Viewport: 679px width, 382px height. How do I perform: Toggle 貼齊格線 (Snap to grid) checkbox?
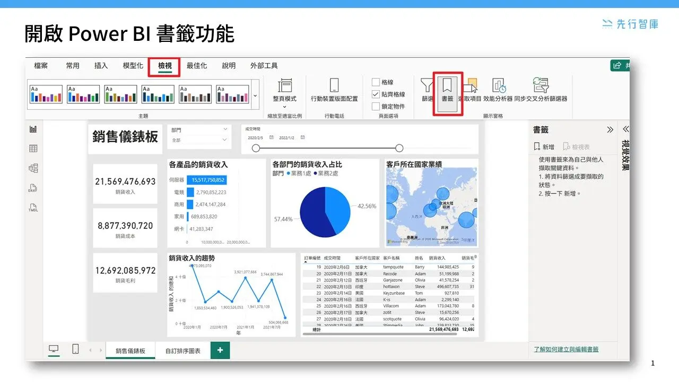376,94
